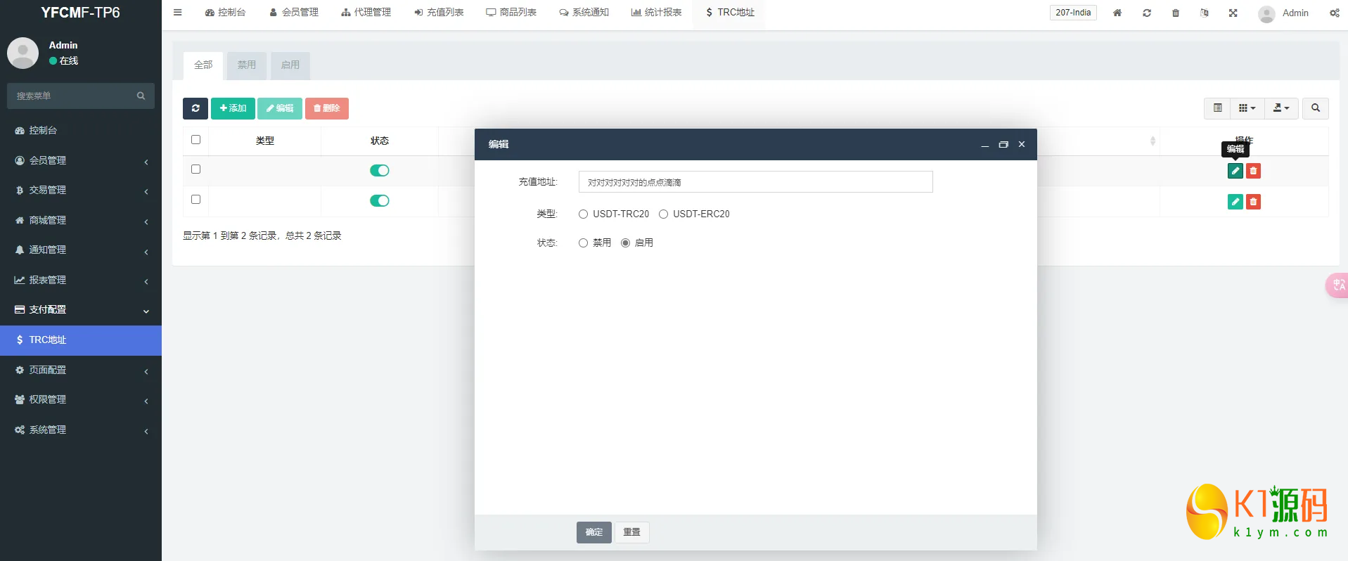
Task: Expand 报表管理 in the sidebar
Action: 81,280
